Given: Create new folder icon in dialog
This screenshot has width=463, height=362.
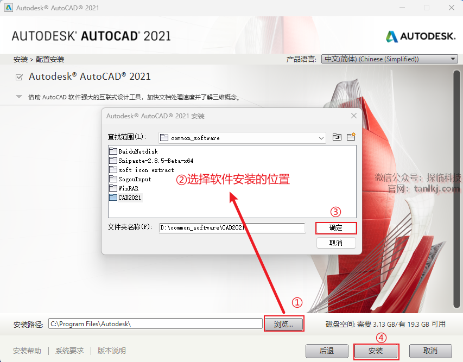Looking at the screenshot, I should (x=351, y=137).
